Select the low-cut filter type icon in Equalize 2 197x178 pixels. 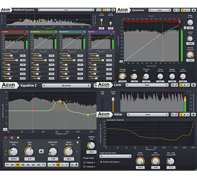(x=8, y=165)
